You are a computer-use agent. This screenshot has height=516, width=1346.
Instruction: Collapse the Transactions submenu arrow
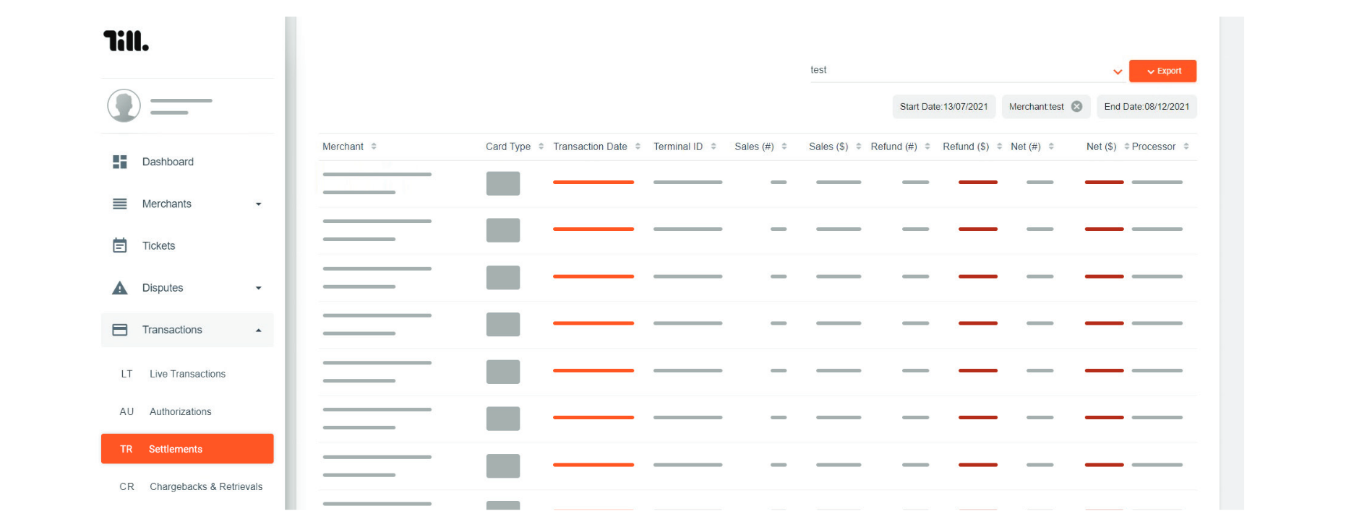click(x=259, y=330)
